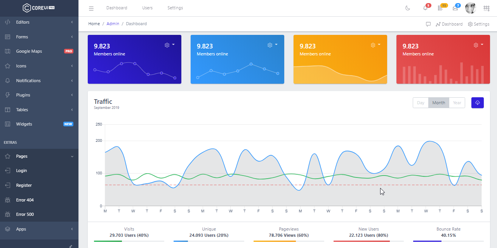
Task: Click the Error 500 bug icon
Action: (7, 214)
